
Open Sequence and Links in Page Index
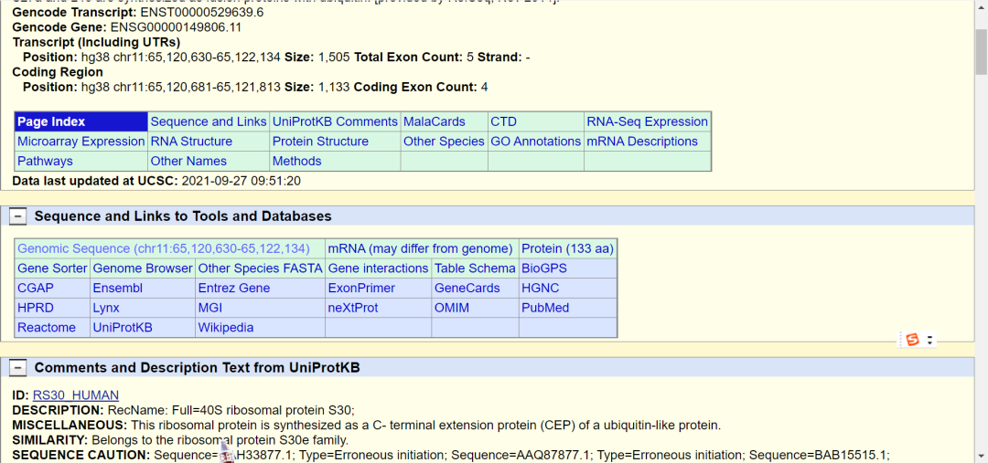pyautogui.click(x=209, y=121)
